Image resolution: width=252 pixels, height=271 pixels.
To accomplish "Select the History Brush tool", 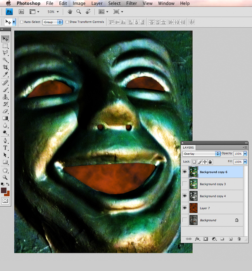I will [5, 104].
